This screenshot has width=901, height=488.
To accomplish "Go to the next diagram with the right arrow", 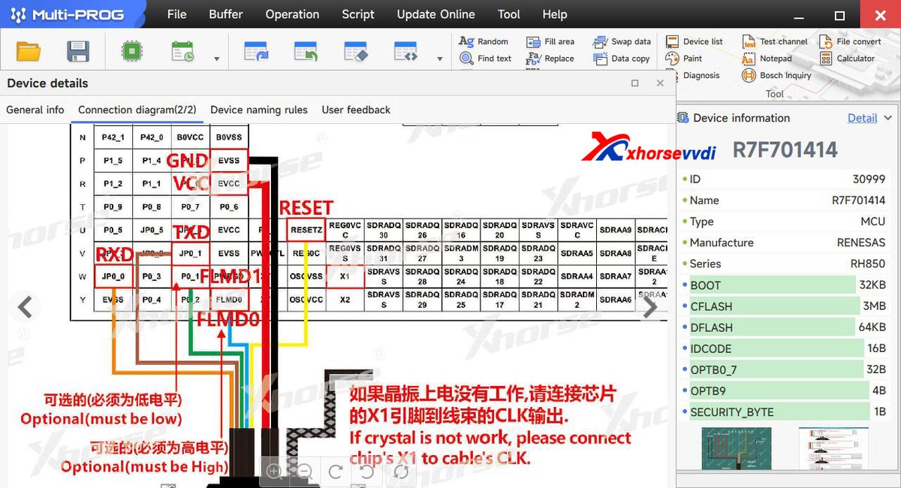I will (649, 306).
